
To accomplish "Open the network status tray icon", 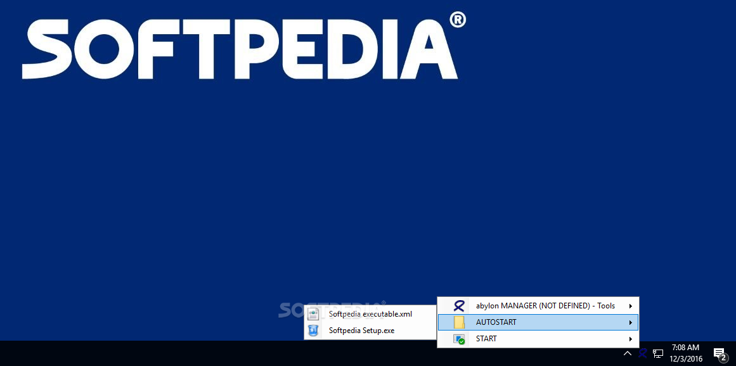I will 658,353.
